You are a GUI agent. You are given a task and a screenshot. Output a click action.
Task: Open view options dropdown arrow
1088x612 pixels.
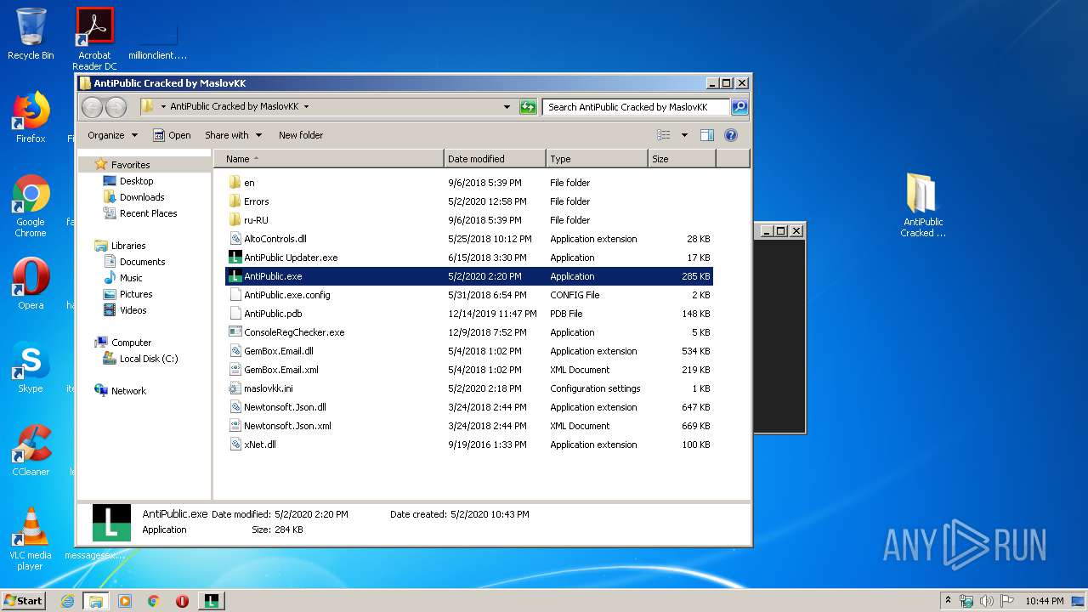(684, 135)
